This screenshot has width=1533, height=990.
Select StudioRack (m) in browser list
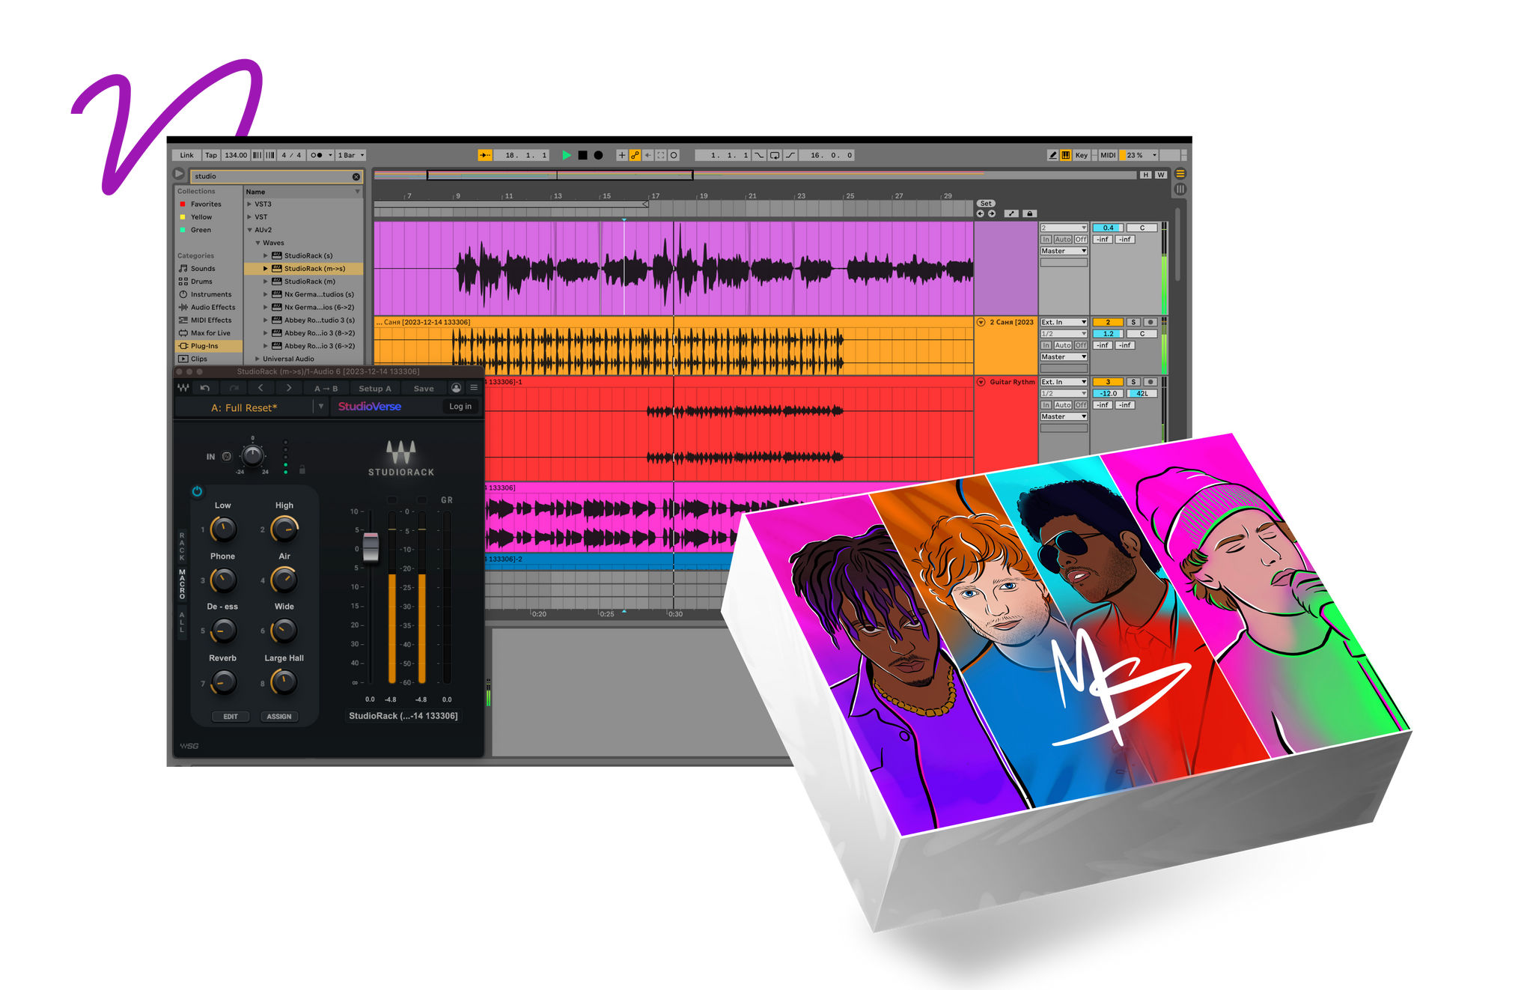(x=309, y=282)
